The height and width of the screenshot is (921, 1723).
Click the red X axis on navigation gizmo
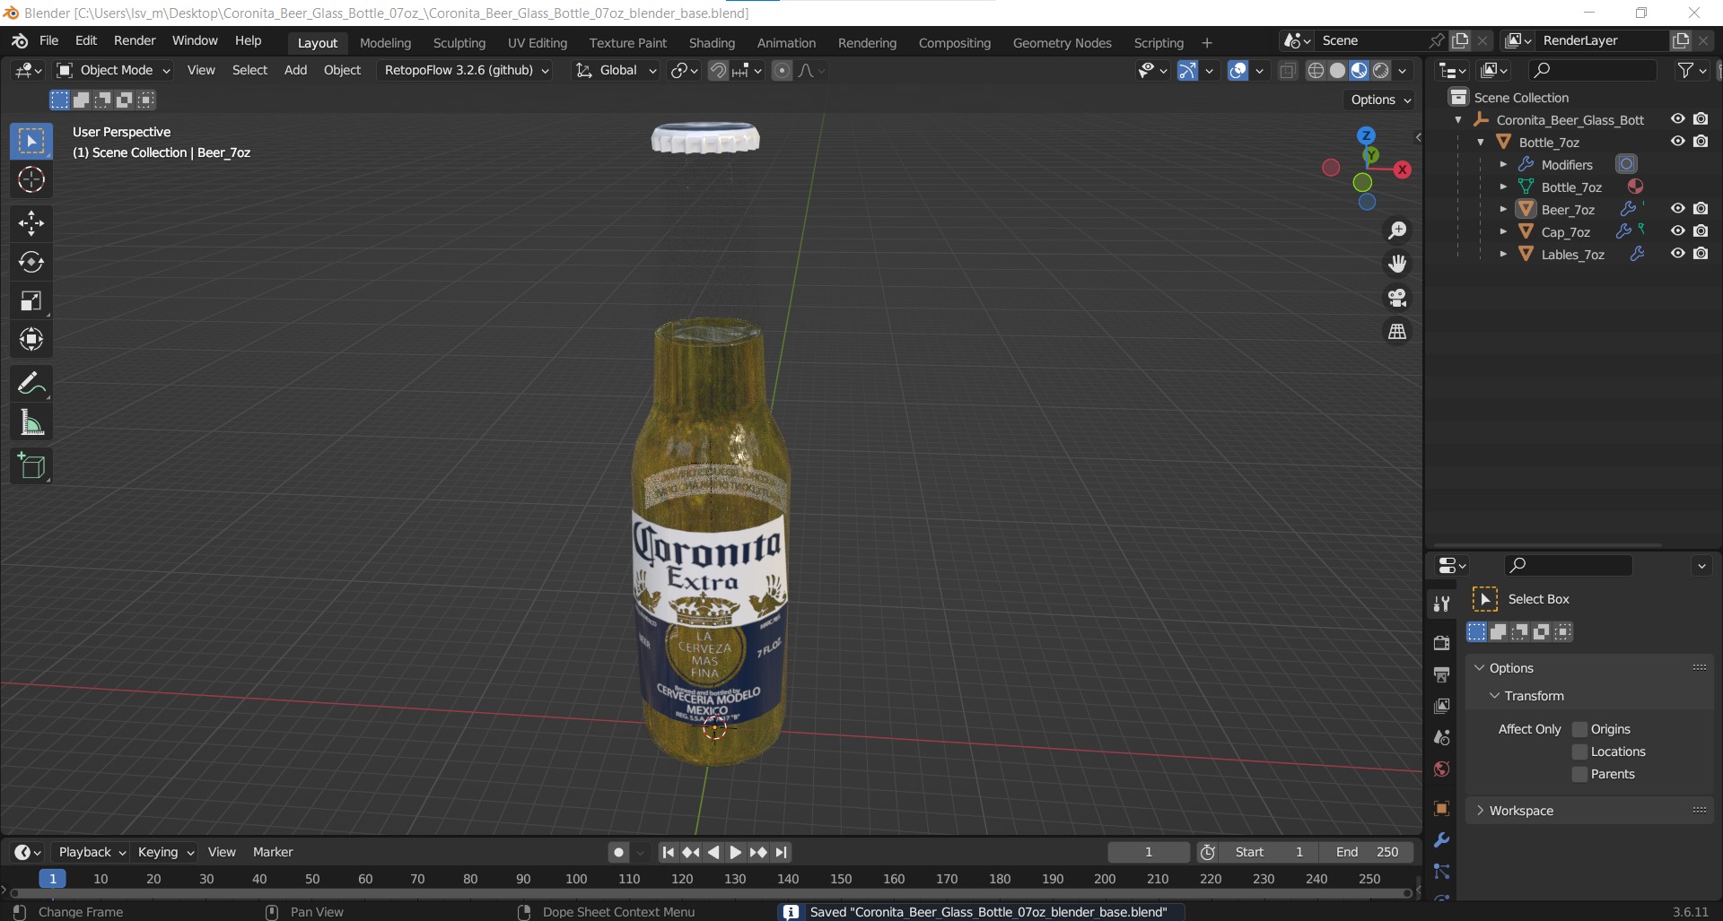(x=1402, y=169)
